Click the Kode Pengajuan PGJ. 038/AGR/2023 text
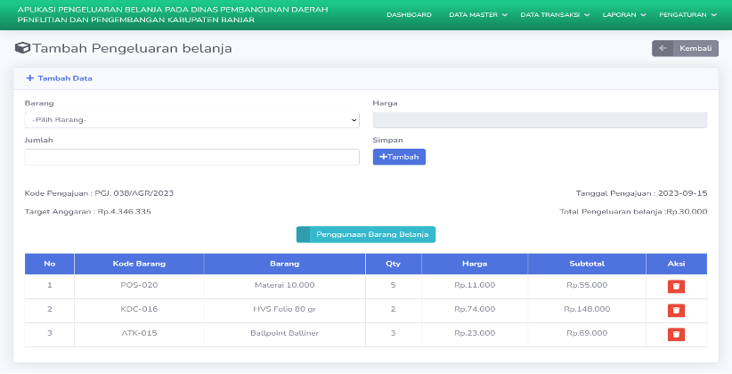This screenshot has height=374, width=732. [99, 193]
